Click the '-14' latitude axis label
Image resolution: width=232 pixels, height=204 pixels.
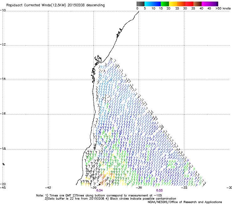pyautogui.click(x=3, y=79)
